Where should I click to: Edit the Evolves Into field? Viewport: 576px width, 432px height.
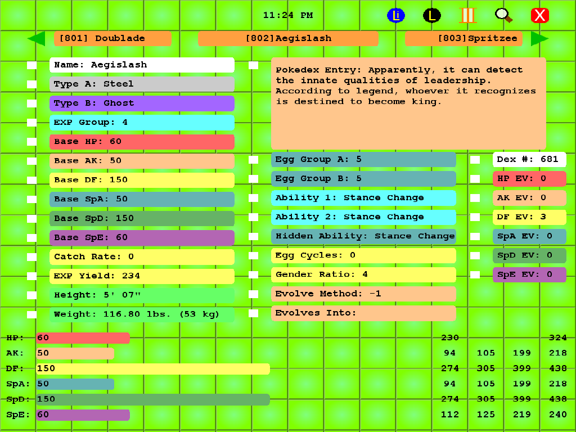click(364, 313)
